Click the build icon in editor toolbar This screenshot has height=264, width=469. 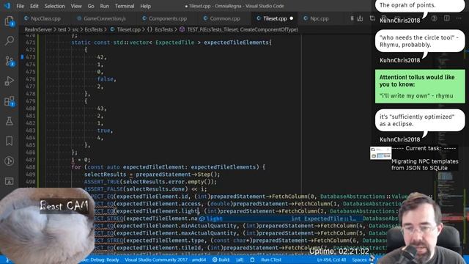tap(360, 18)
